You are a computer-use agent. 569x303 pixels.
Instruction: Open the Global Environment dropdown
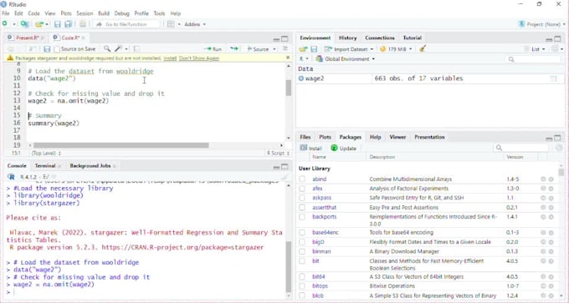346,58
